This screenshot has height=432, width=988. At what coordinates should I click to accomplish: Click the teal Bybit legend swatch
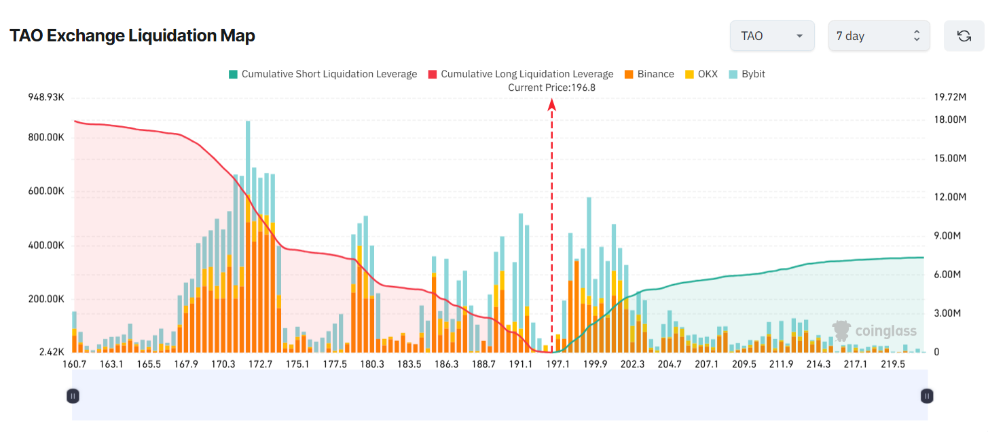click(x=734, y=74)
